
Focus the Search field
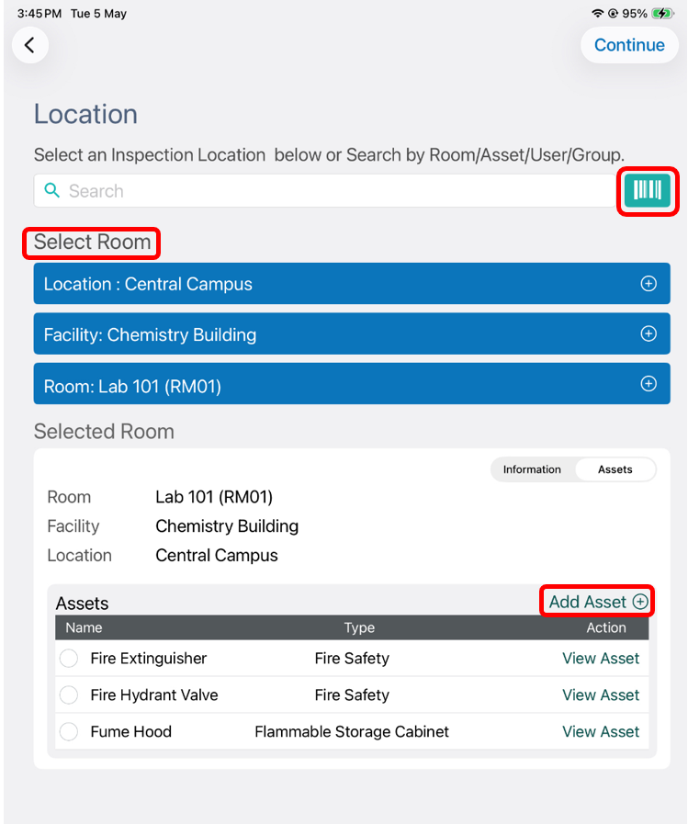(x=326, y=190)
